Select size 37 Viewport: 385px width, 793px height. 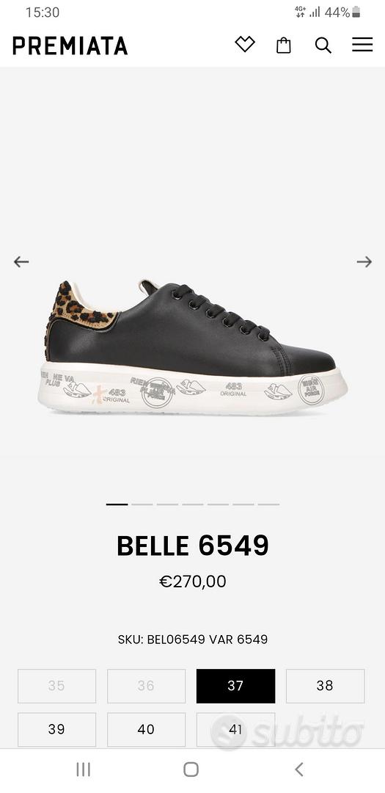pos(235,686)
